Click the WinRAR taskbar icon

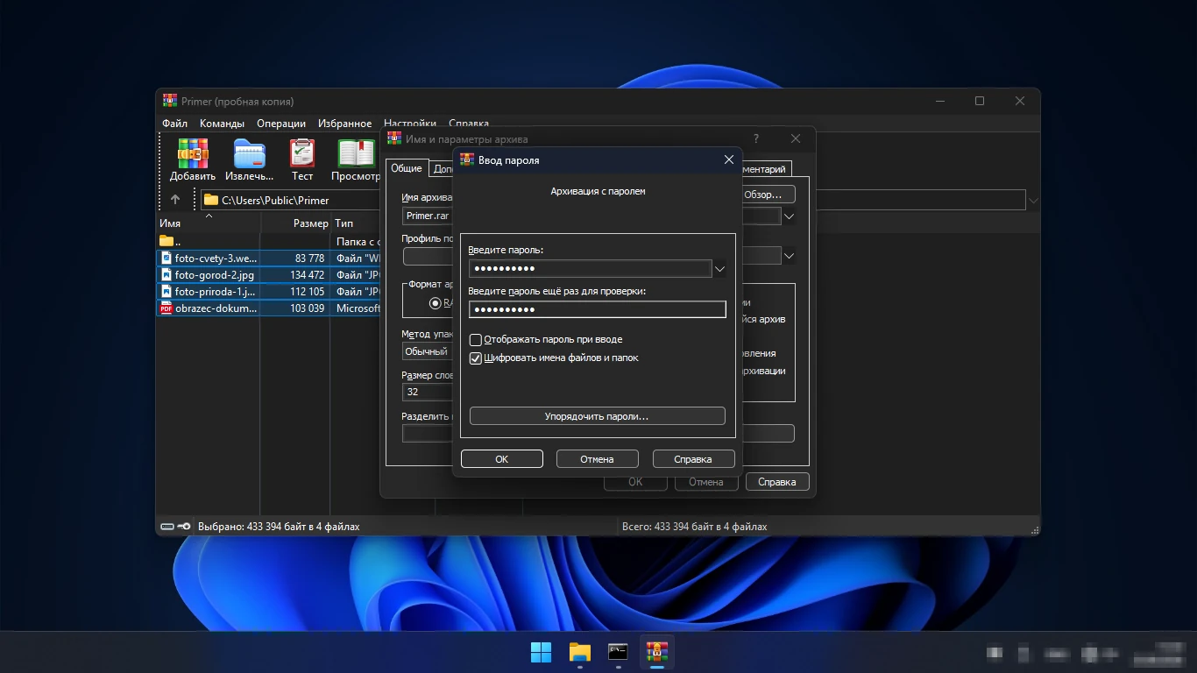point(657,652)
